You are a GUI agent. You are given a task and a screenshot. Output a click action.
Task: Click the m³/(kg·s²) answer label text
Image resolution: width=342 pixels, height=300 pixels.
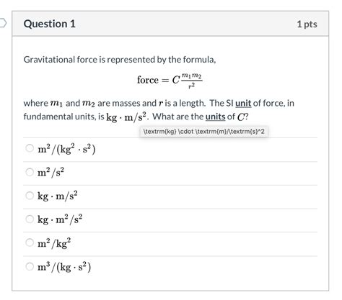coord(64,267)
